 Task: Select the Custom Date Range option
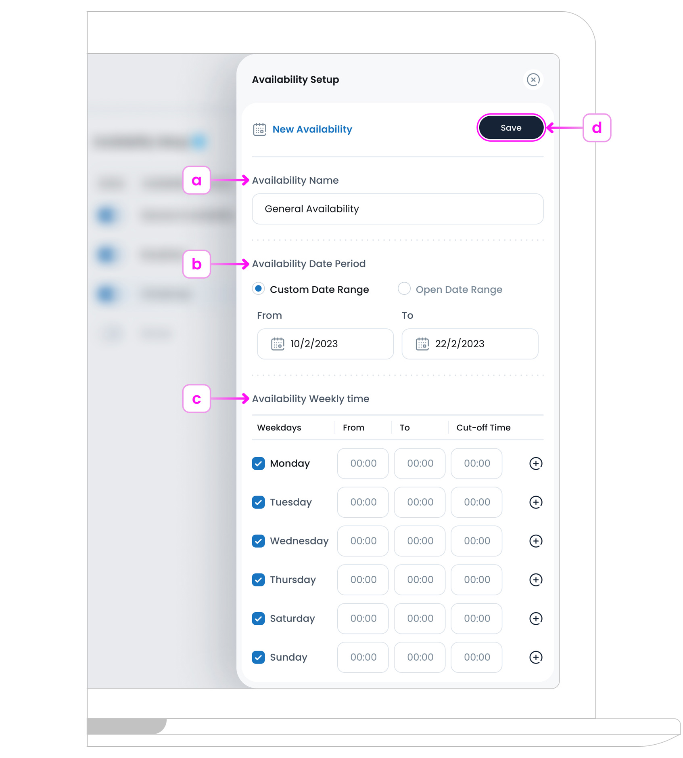point(258,289)
